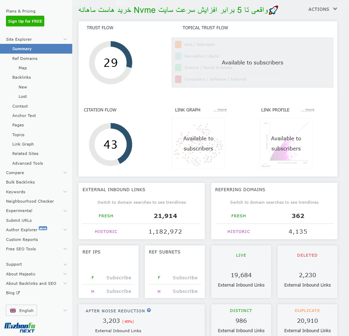The width and height of the screenshot is (349, 336).
Task: Click the Link Profile chart thumbnail
Action: (x=286, y=143)
